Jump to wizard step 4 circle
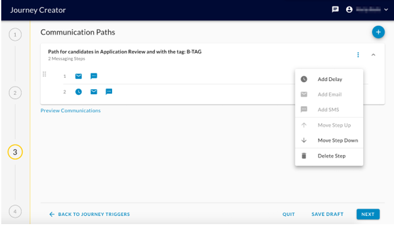The height and width of the screenshot is (226, 394). [15, 212]
